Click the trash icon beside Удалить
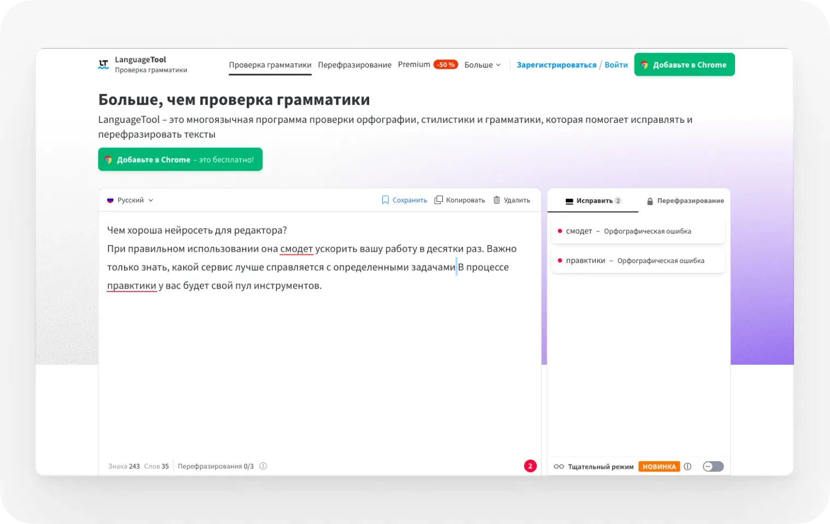 [x=497, y=200]
